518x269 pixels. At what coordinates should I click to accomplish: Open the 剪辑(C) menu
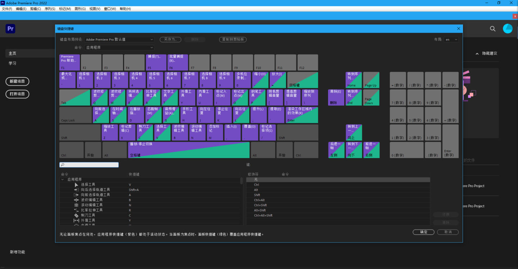click(x=35, y=9)
